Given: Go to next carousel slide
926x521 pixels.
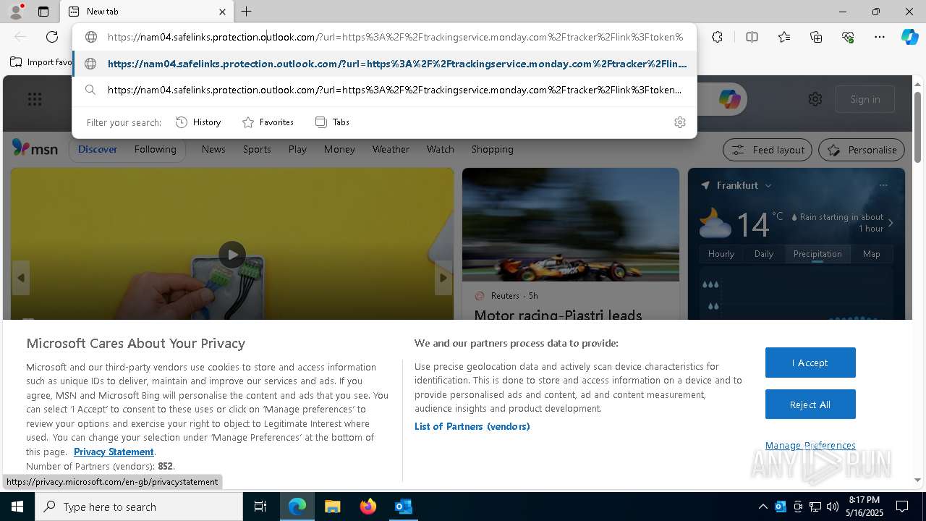Looking at the screenshot, I should [443, 278].
